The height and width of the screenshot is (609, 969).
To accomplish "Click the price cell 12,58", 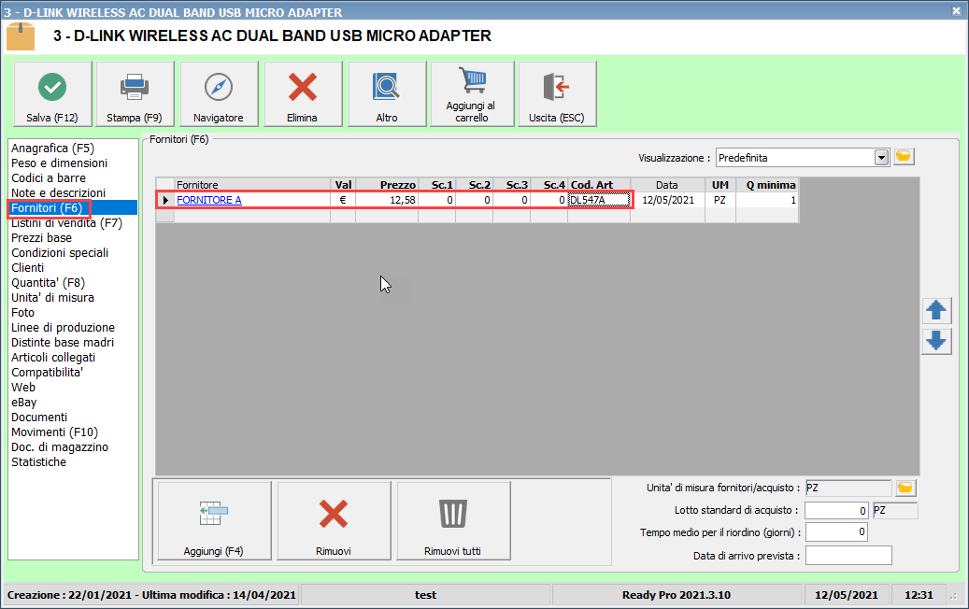I will pos(387,200).
